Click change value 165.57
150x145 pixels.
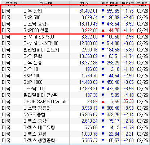[113, 140]
